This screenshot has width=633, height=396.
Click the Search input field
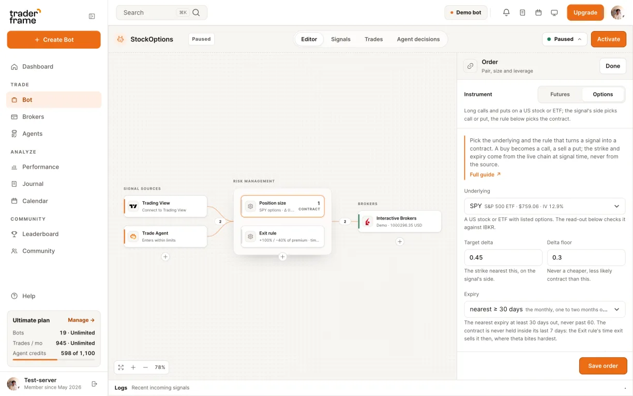pos(161,12)
